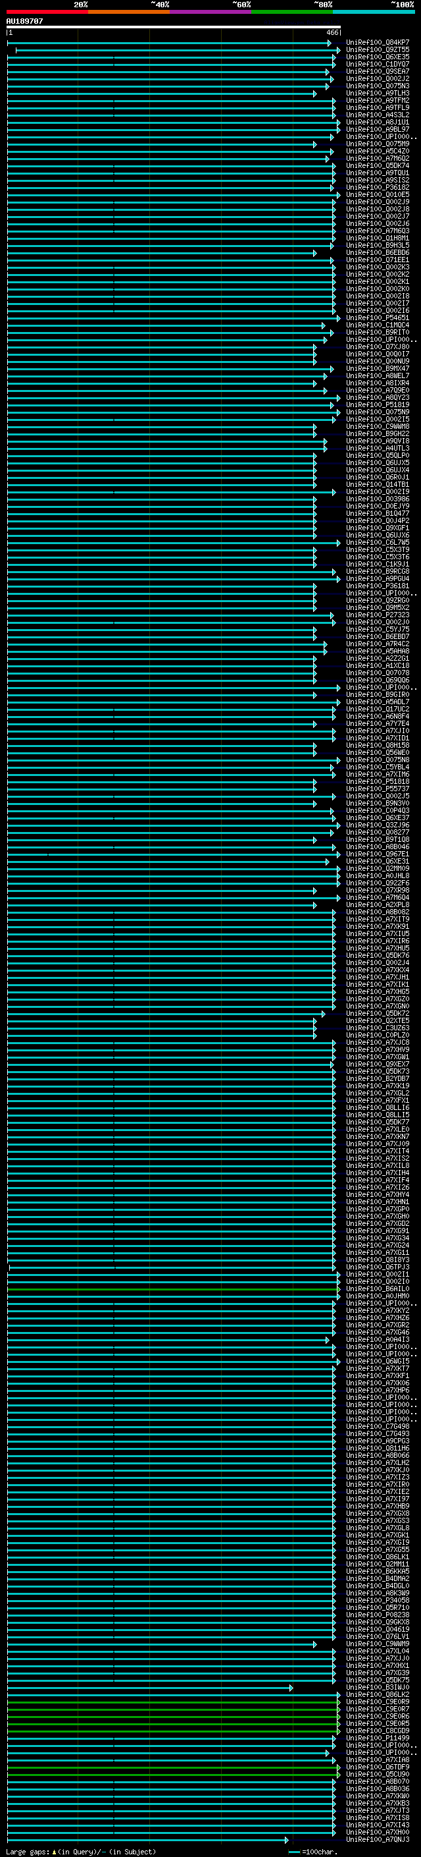
Task: Select identifier UniRef100_A7XKX4
Action: click(378, 970)
